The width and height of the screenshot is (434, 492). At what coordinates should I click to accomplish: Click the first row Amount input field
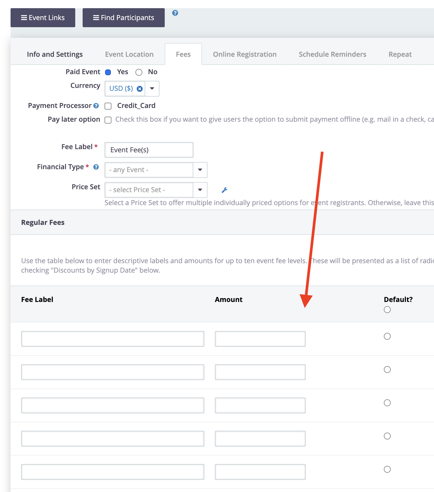260,339
